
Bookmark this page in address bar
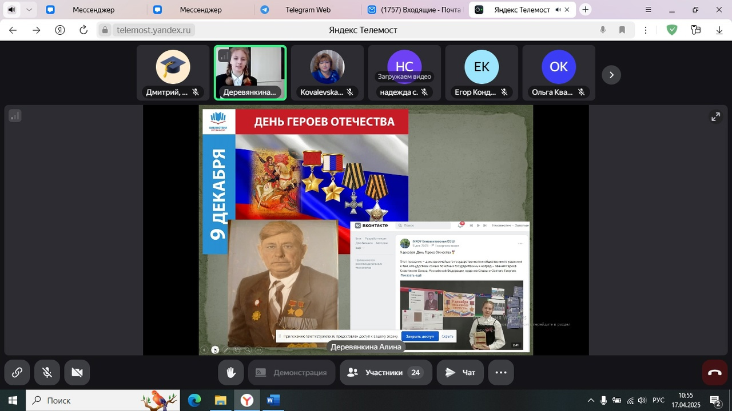pyautogui.click(x=622, y=30)
